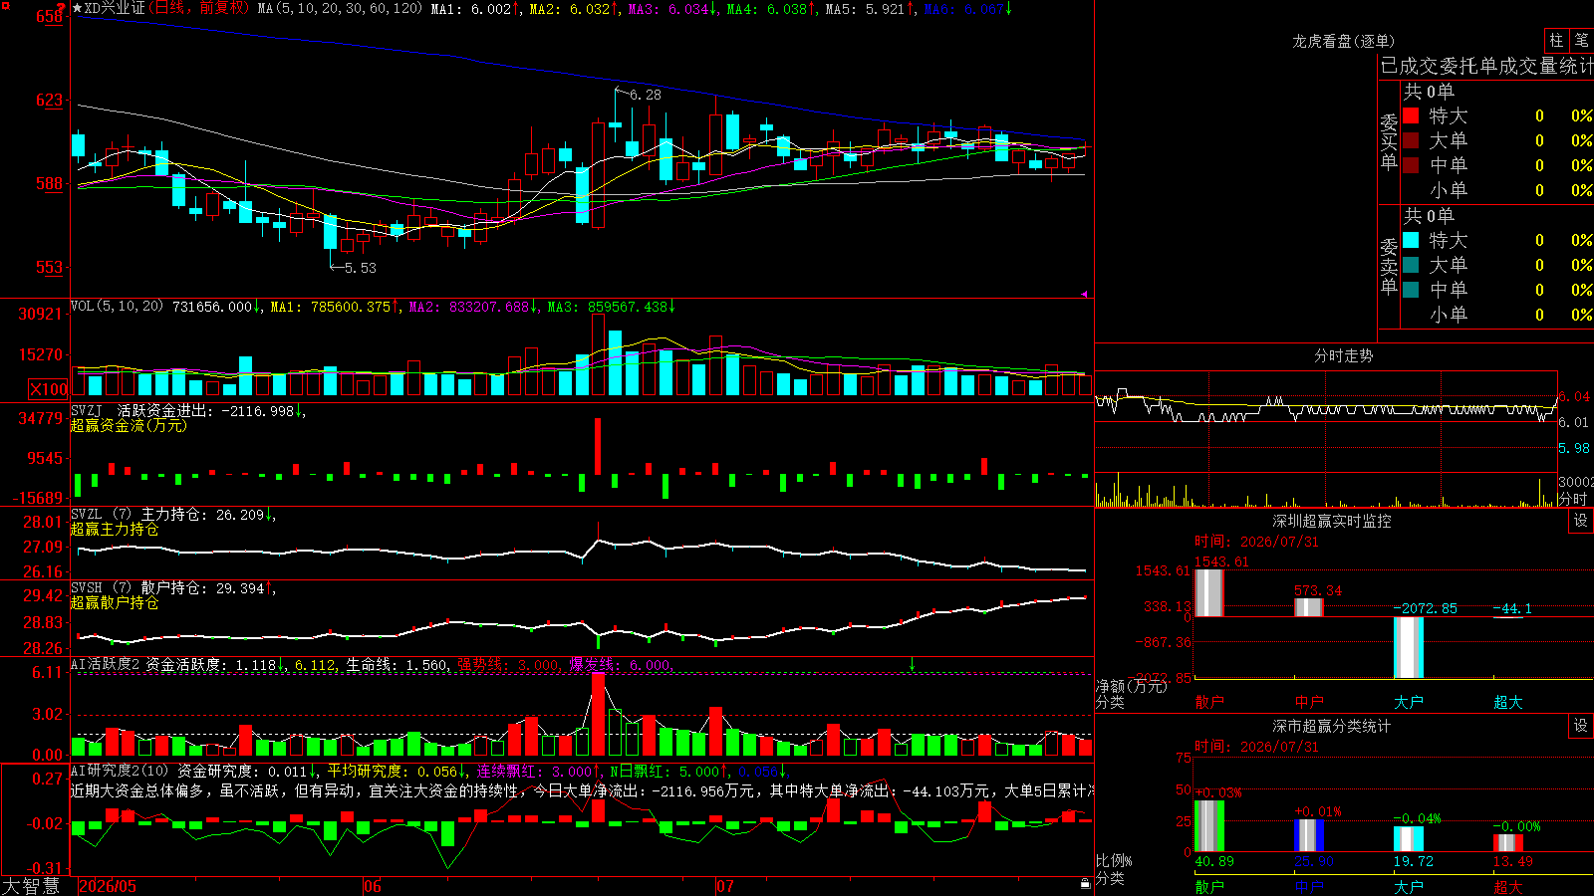This screenshot has width=1594, height=896.
Task: Click the VOL(5,10,20) indicator label
Action: click(x=117, y=307)
